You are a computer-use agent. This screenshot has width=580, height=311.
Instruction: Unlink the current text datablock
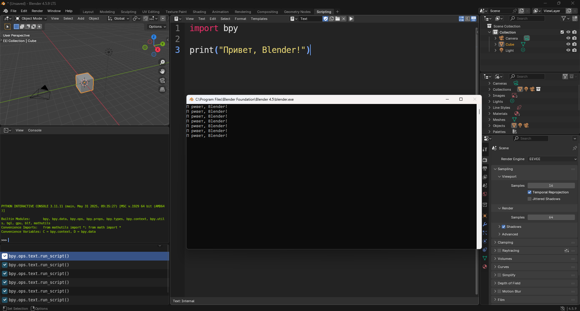click(x=344, y=19)
